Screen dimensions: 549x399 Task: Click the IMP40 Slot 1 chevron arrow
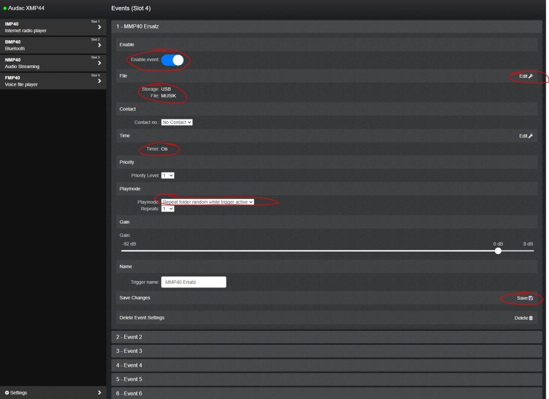click(x=99, y=27)
